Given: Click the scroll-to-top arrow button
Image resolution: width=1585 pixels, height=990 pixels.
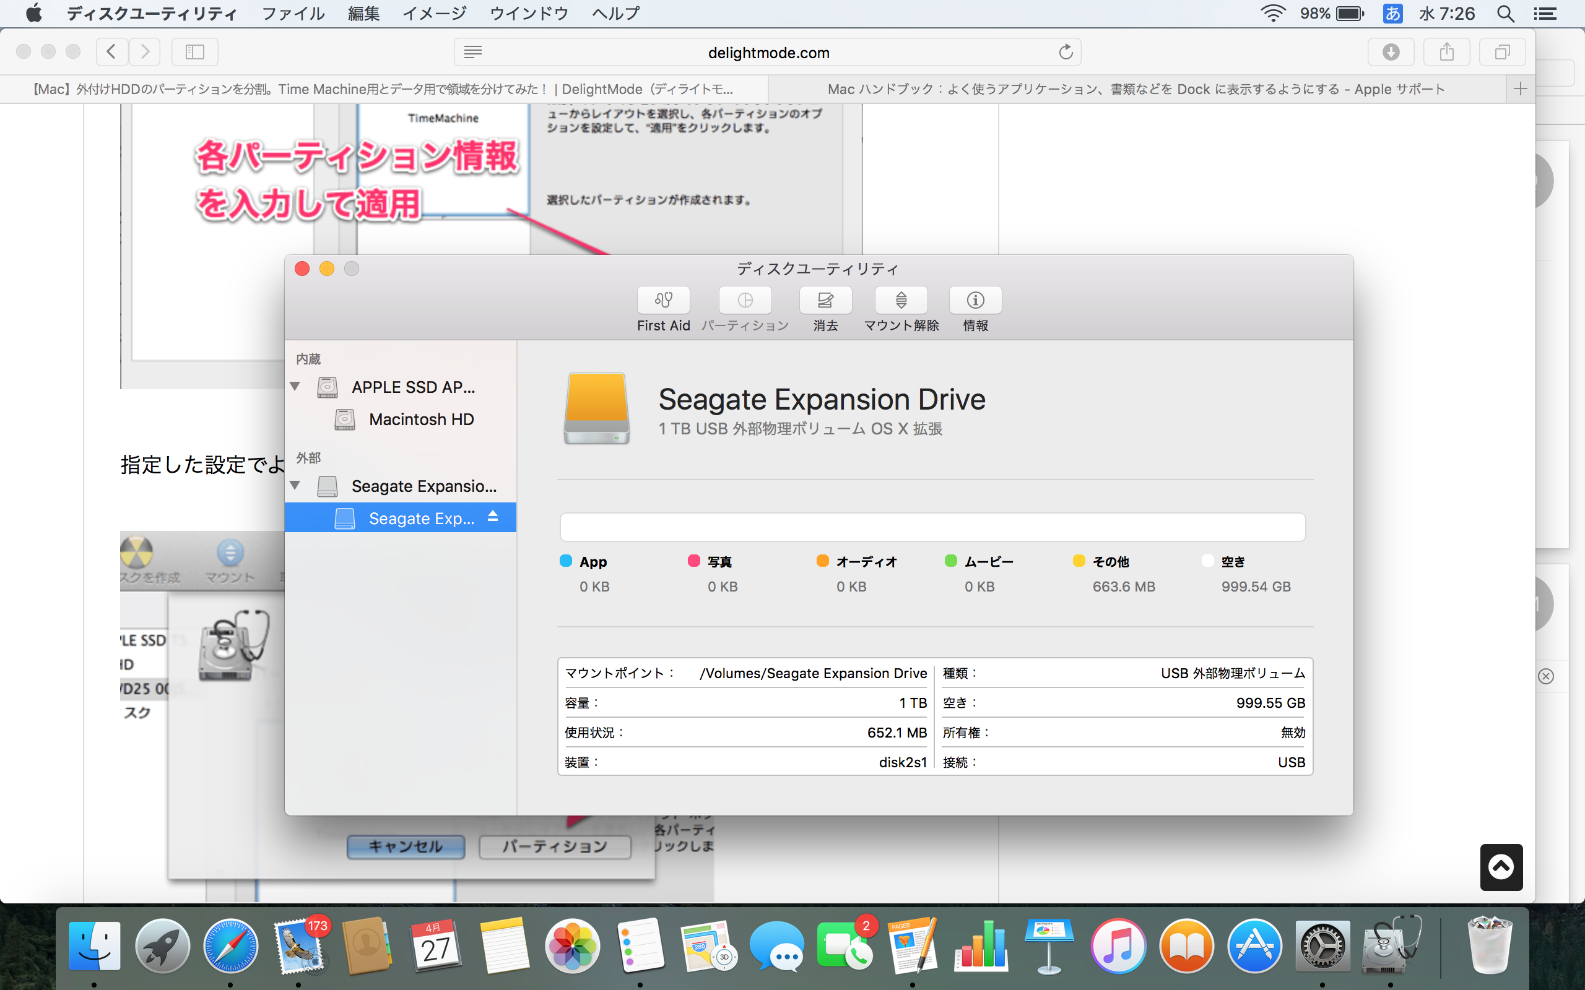Looking at the screenshot, I should pyautogui.click(x=1501, y=867).
